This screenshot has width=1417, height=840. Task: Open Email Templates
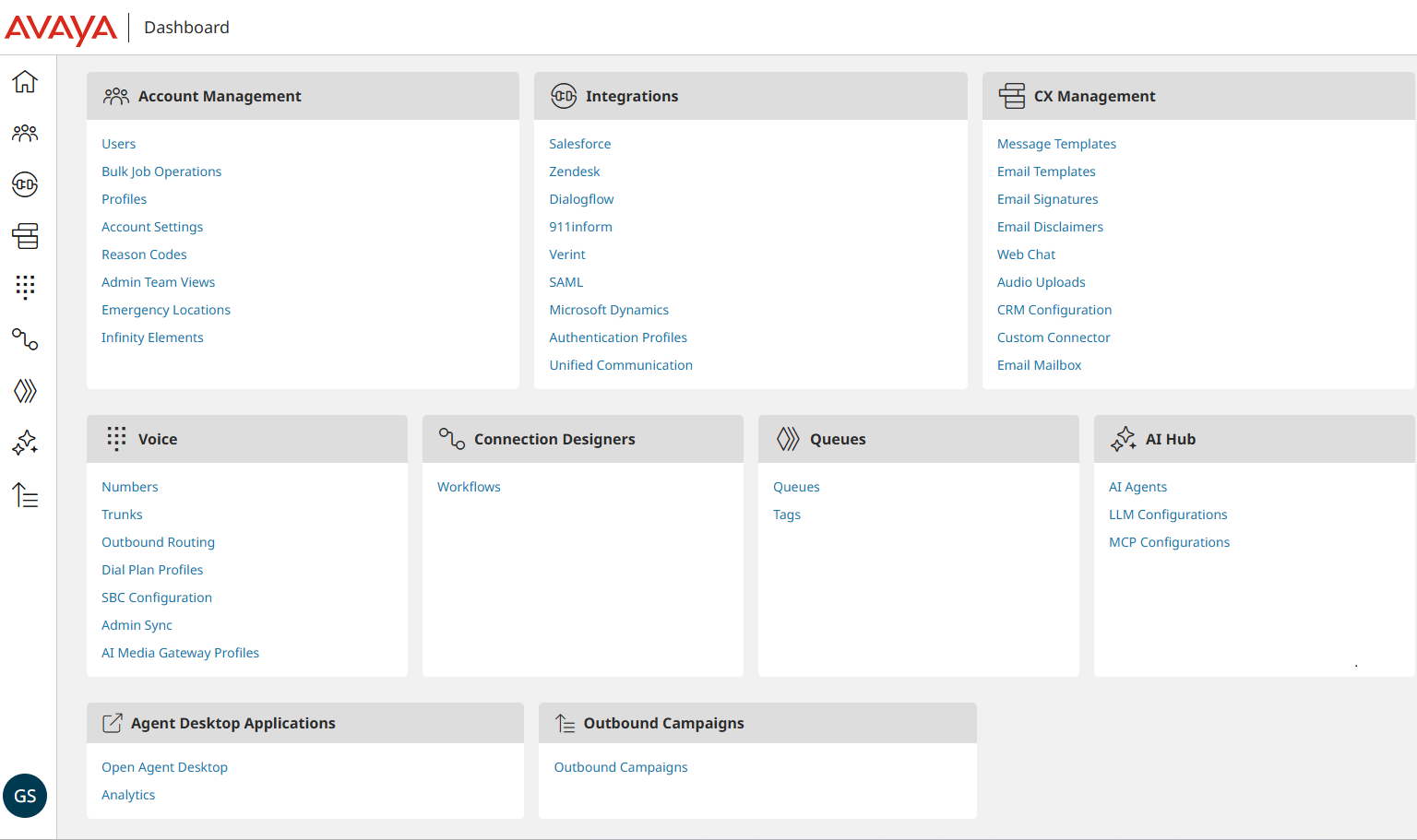[x=1046, y=172]
